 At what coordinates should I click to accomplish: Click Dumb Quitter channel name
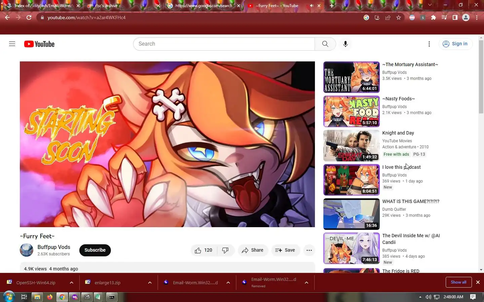point(394,209)
